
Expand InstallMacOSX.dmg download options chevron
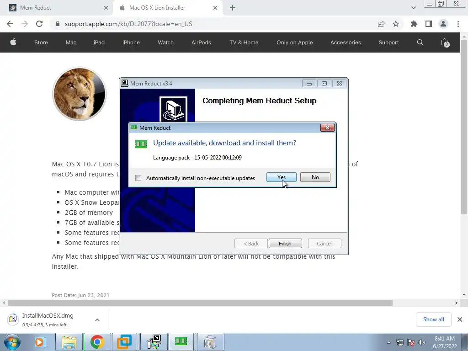coord(97,319)
